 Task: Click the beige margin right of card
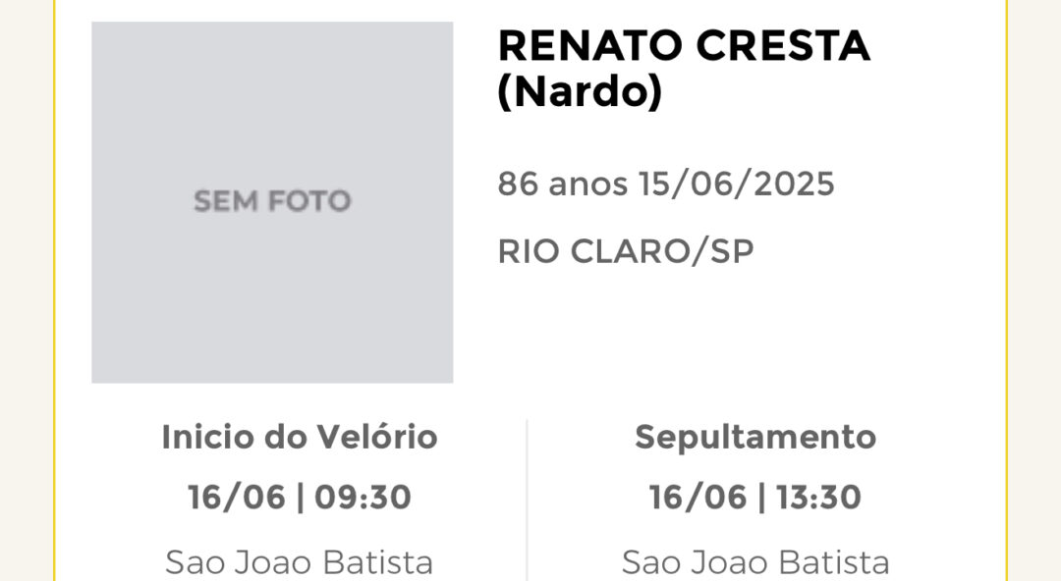pos(1034,290)
